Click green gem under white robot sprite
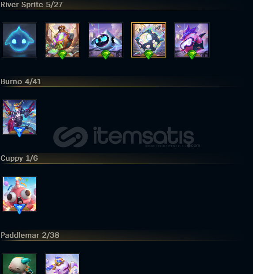 coord(105,55)
